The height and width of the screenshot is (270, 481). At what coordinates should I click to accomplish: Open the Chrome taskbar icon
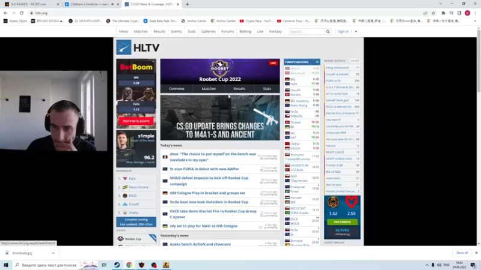(129, 265)
